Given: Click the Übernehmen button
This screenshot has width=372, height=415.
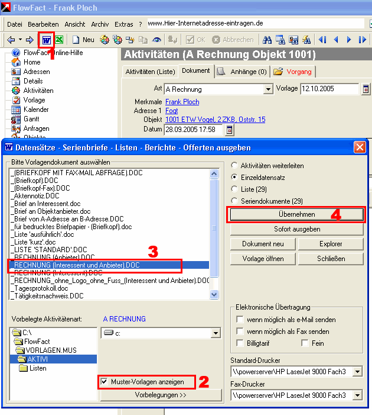Looking at the screenshot, I should click(296, 214).
